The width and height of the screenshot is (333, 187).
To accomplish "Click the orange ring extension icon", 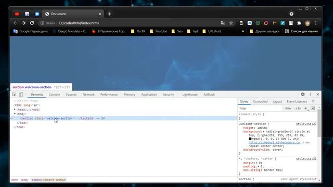I will point(266,23).
